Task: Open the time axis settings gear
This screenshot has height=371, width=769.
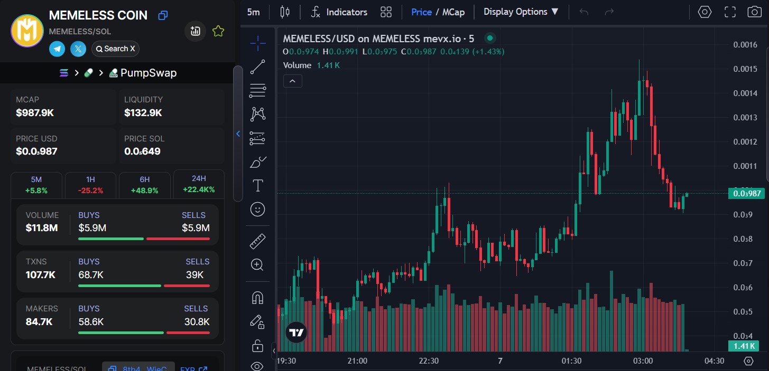Action: 748,361
